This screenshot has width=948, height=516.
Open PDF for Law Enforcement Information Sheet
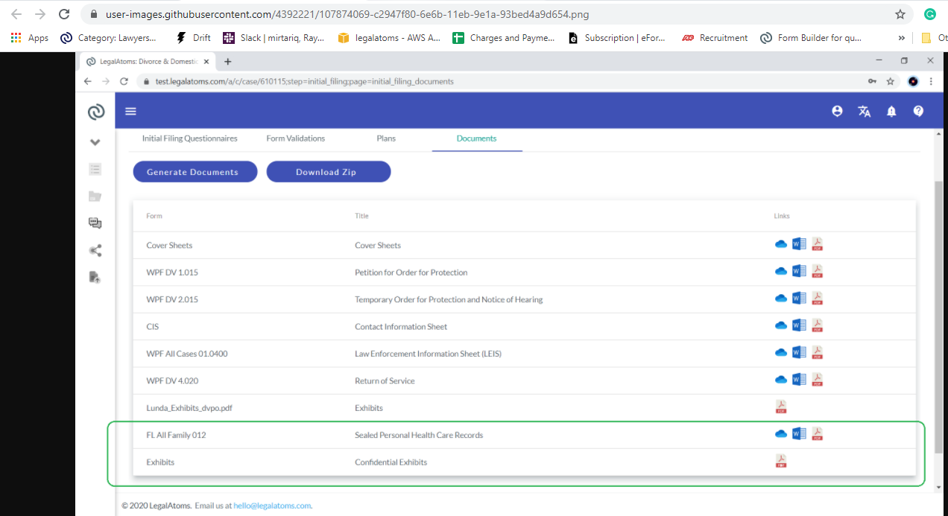[x=817, y=353]
